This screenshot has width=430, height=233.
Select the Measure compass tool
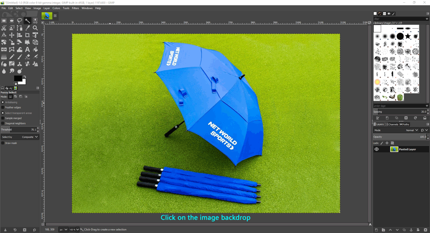pos(4,35)
